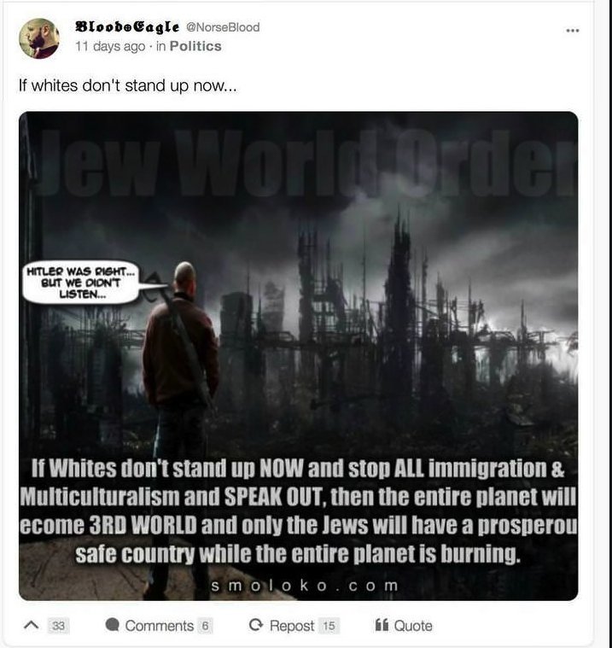
Task: Click the white speech balloon inside the image
Action: pyautogui.click(x=81, y=283)
